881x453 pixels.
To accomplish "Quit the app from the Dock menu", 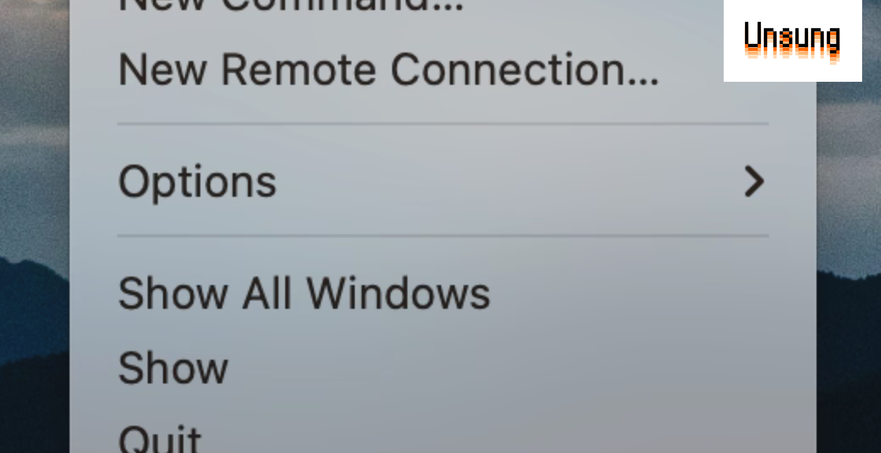I will click(443, 434).
